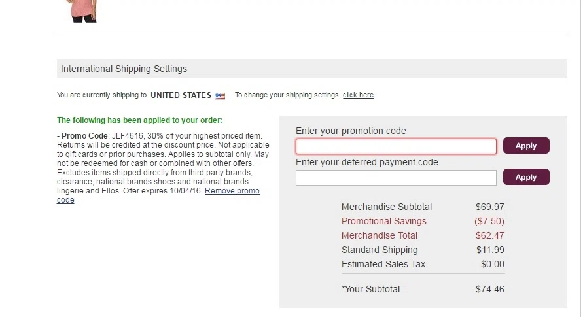This screenshot has width=583, height=317.
Task: Select the Merchandise Total $62.47 value
Action: (x=489, y=236)
